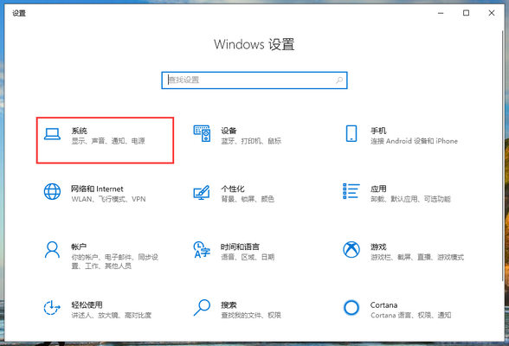Select the 个性化 title text
The height and width of the screenshot is (346, 509).
[233, 189]
